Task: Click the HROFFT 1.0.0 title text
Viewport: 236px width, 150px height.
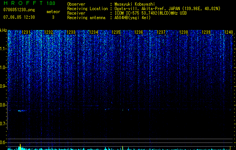Action: tap(29, 3)
